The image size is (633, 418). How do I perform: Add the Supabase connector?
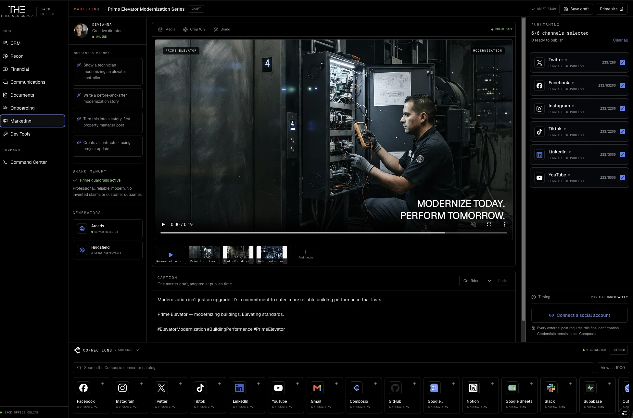click(x=609, y=384)
